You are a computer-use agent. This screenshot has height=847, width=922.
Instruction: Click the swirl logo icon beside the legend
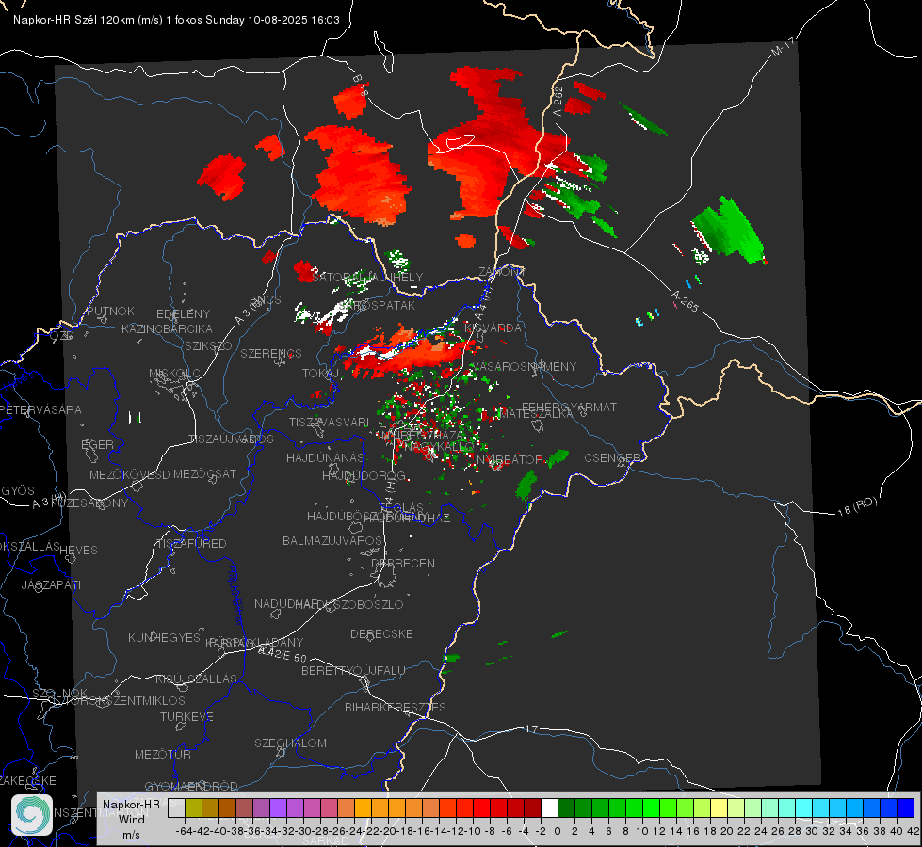coord(32,815)
